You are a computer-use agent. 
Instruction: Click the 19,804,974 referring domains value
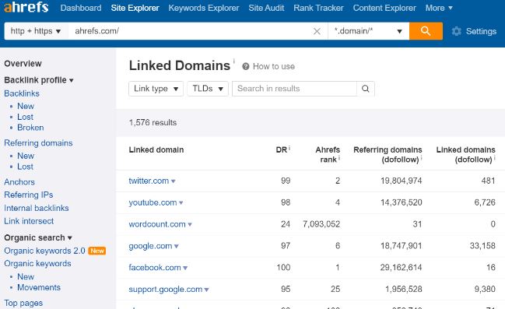coord(401,181)
